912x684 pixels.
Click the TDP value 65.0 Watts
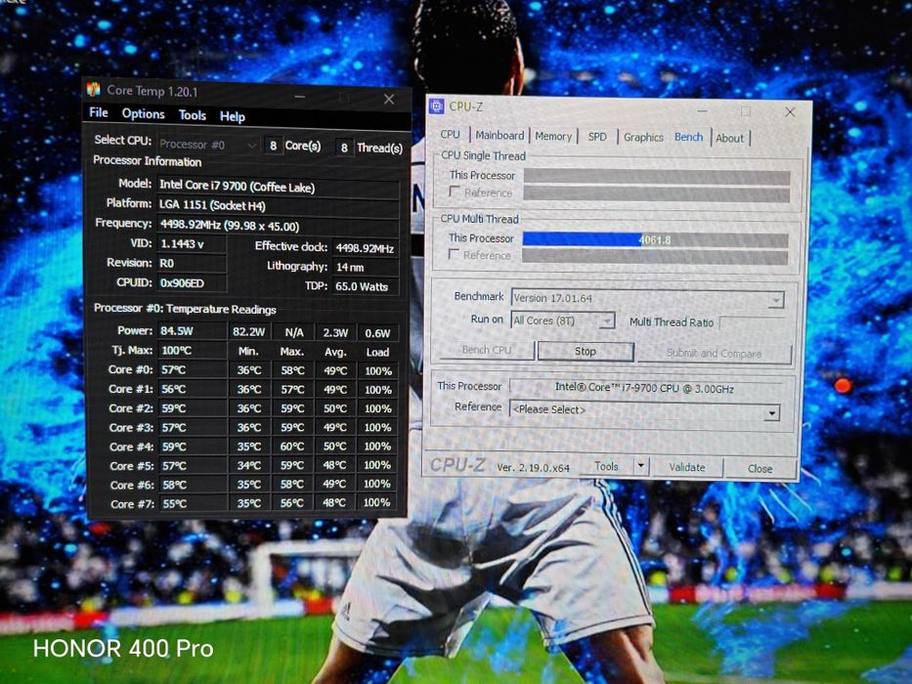point(366,286)
